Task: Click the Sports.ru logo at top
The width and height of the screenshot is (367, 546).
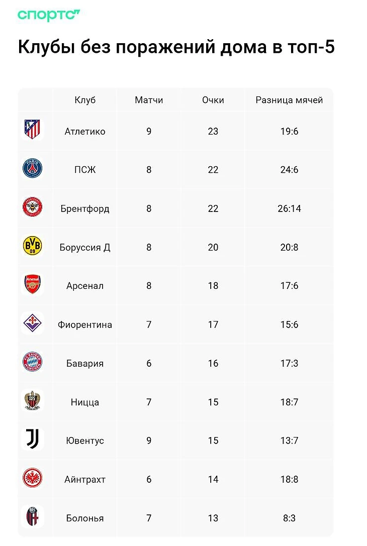Action: [49, 15]
